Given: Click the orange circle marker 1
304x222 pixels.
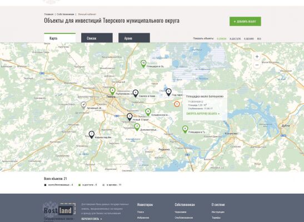Looking at the screenshot, I should tap(177, 104).
